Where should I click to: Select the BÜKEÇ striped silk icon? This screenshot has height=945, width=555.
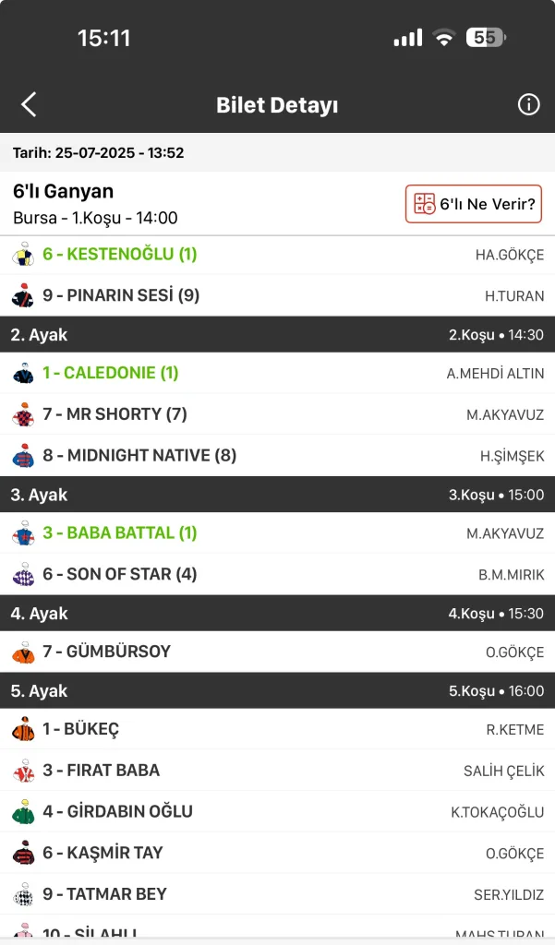click(23, 730)
